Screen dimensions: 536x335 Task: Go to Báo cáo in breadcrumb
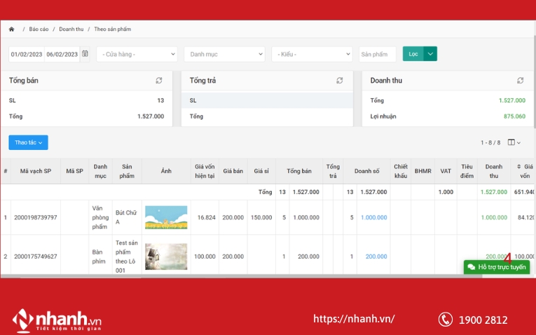[39, 29]
